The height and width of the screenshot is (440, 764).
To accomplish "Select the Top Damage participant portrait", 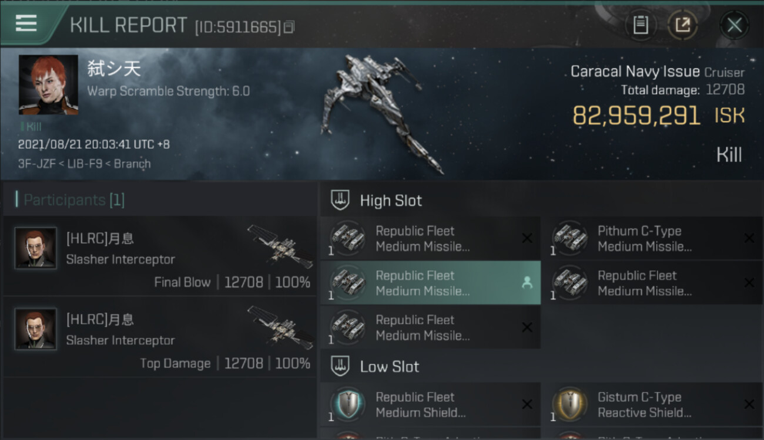I will (36, 329).
